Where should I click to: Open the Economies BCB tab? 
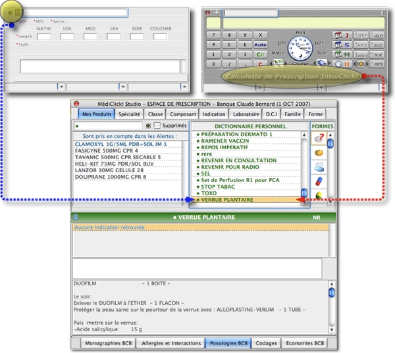tap(305, 343)
